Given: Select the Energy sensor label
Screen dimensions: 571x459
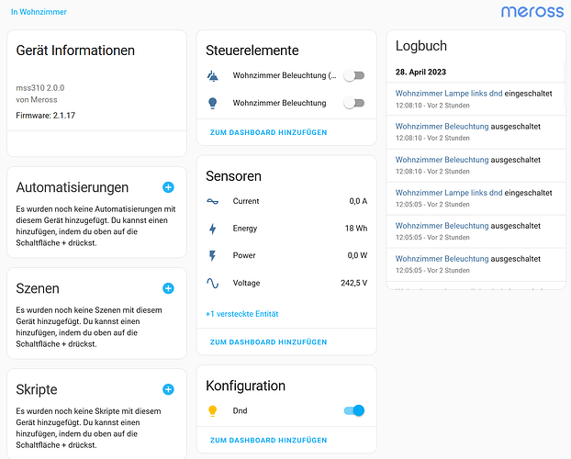Looking at the screenshot, I should coord(245,229).
